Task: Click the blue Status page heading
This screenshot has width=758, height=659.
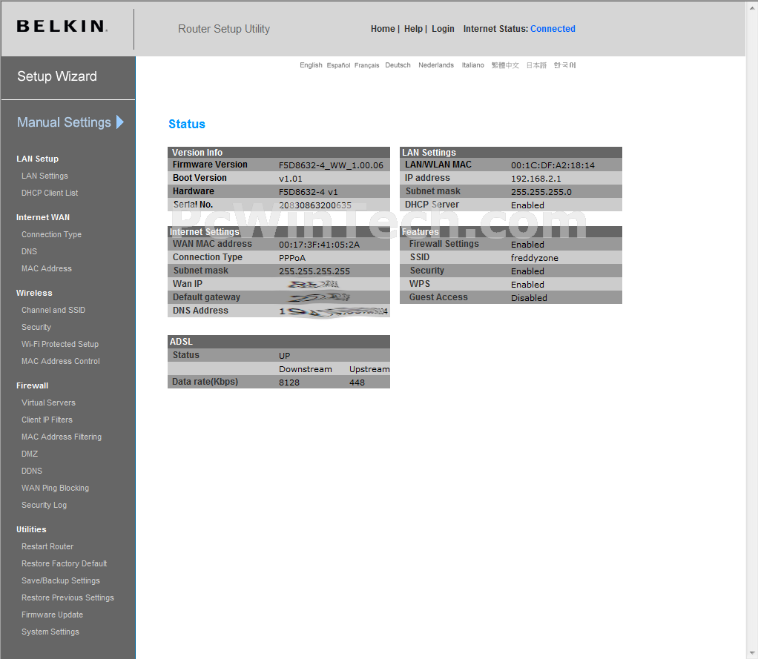Action: [x=187, y=125]
